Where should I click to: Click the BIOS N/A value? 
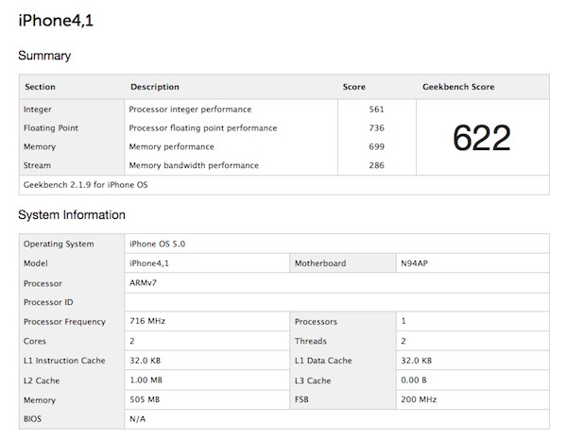137,419
